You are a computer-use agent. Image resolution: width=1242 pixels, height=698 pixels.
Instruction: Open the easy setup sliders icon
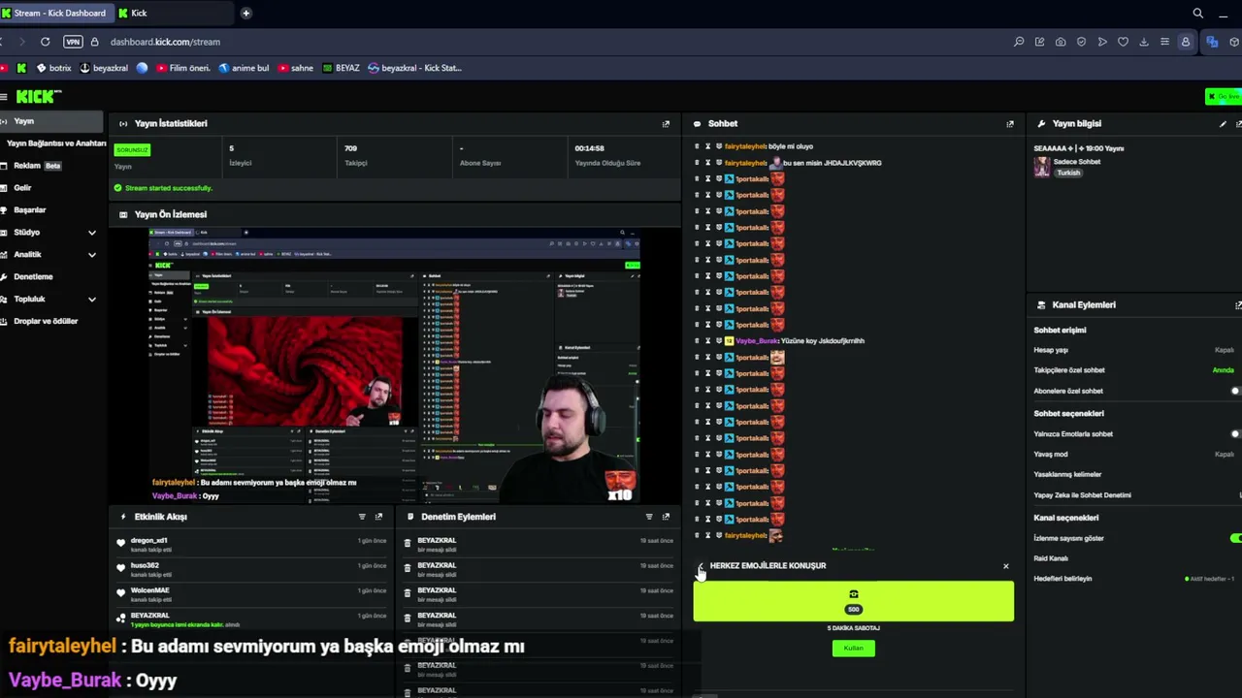pos(1164,42)
